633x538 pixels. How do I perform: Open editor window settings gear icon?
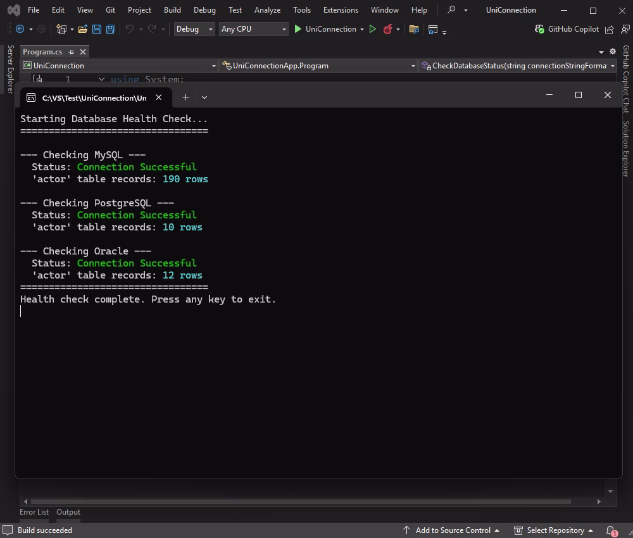[x=613, y=52]
